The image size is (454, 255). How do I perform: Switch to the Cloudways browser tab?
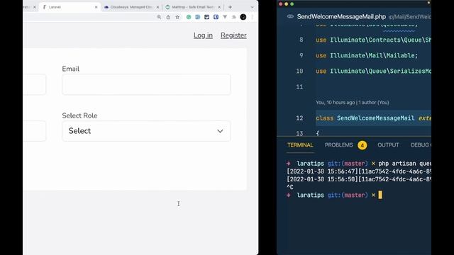pos(131,7)
